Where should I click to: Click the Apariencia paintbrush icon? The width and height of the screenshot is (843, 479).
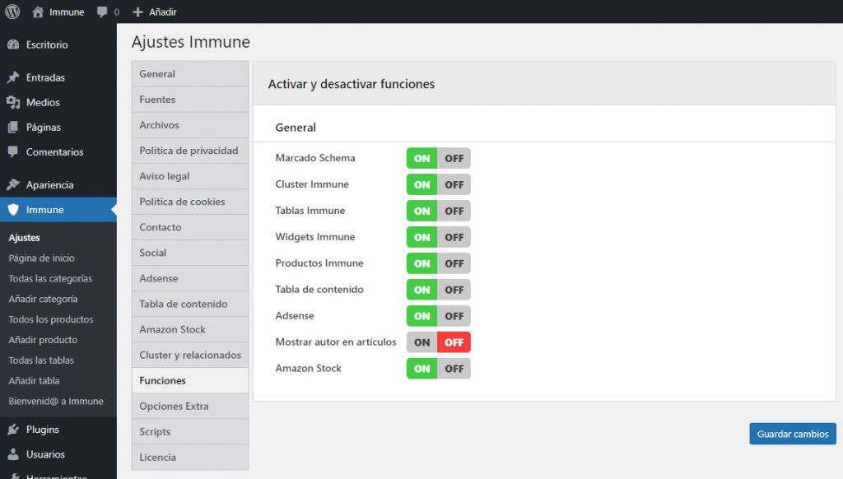click(x=13, y=185)
